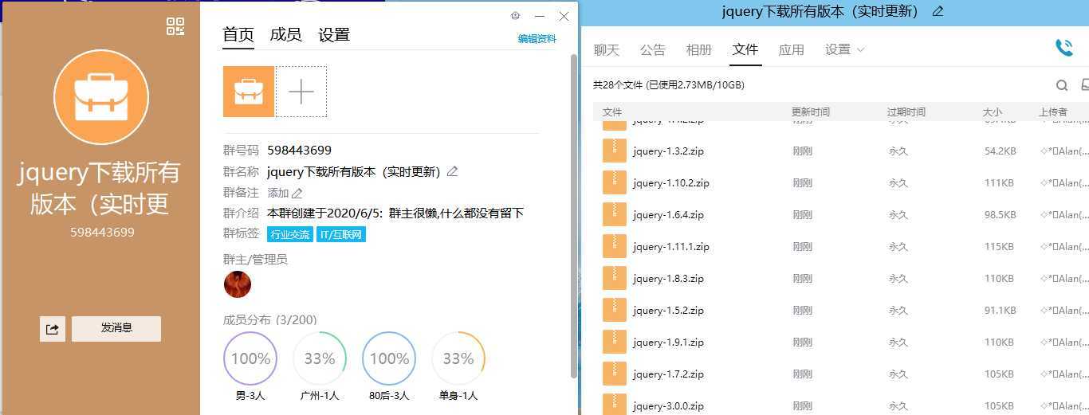1089x415 pixels.
Task: Select file name jquery-1.7.2.zip
Action: 669,374
